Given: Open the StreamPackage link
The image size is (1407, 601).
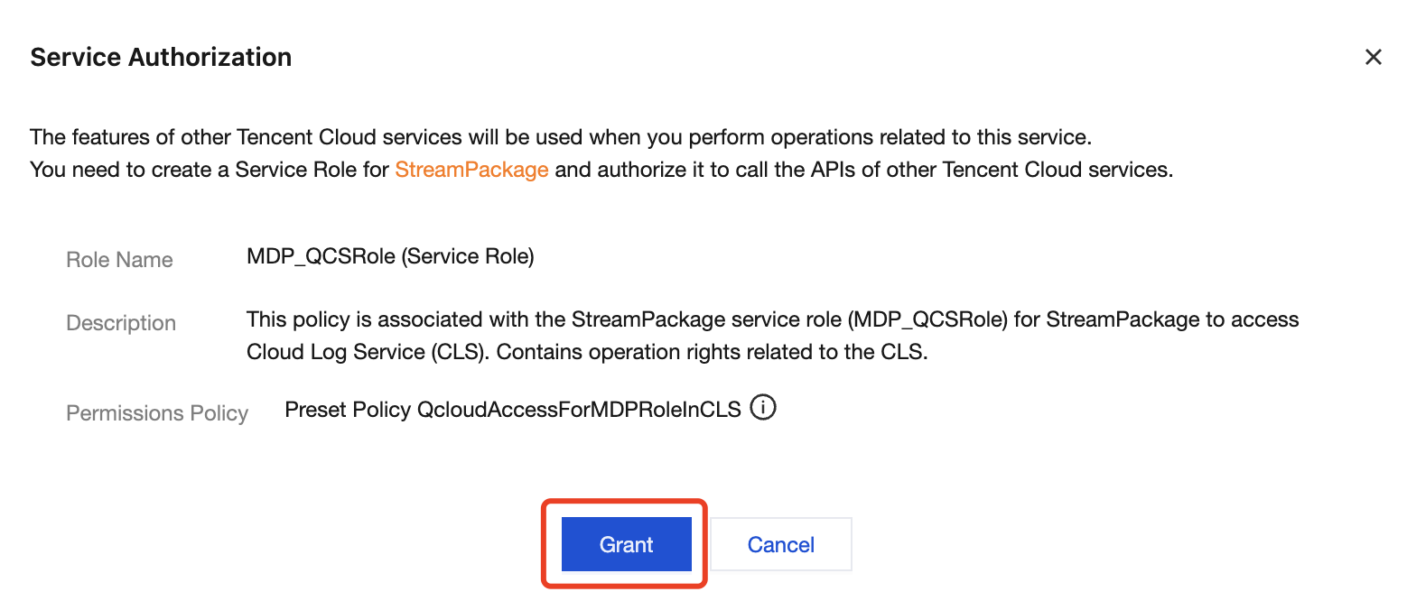Looking at the screenshot, I should tap(471, 170).
